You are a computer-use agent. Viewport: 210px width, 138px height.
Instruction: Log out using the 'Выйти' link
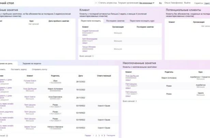tap(187, 3)
